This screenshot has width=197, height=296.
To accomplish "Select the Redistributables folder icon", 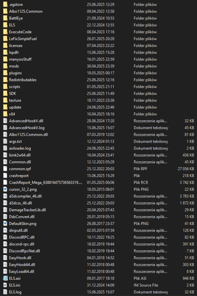I will point(5,80).
